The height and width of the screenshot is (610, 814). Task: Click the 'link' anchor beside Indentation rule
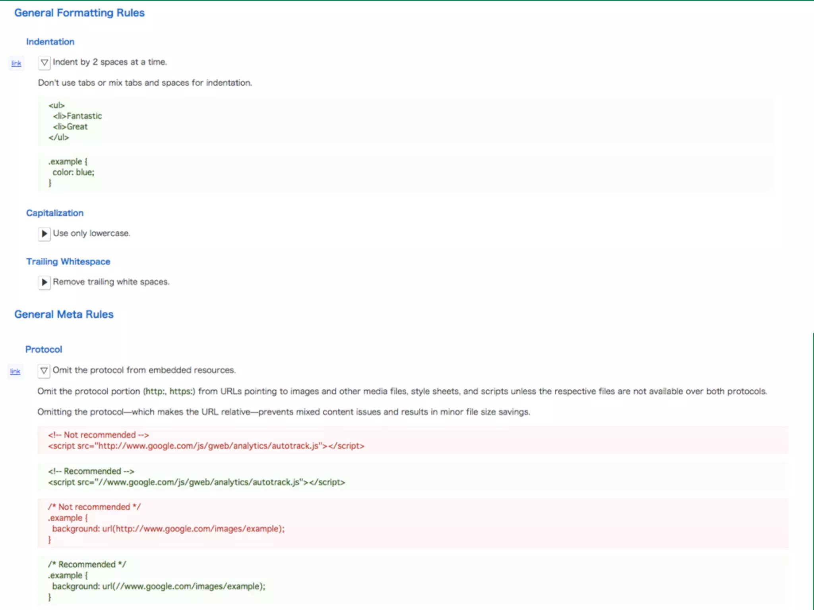pos(16,64)
